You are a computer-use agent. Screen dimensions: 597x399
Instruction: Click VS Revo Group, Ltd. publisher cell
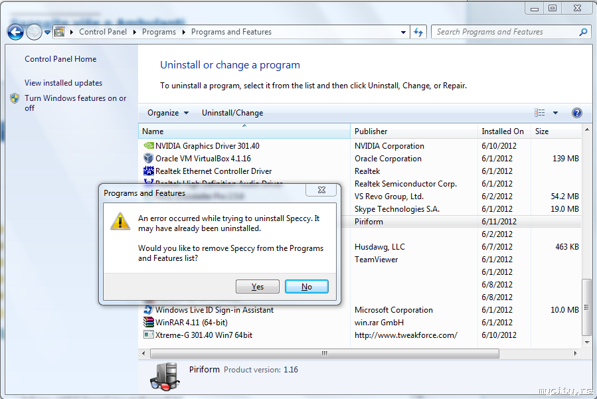(389, 197)
